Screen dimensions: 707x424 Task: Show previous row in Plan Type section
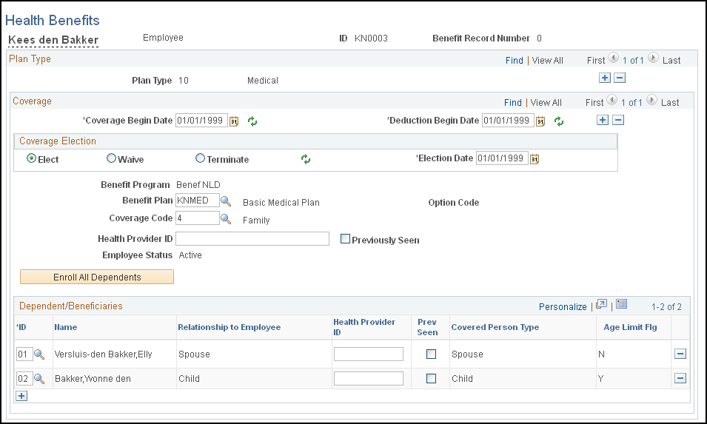pos(613,58)
